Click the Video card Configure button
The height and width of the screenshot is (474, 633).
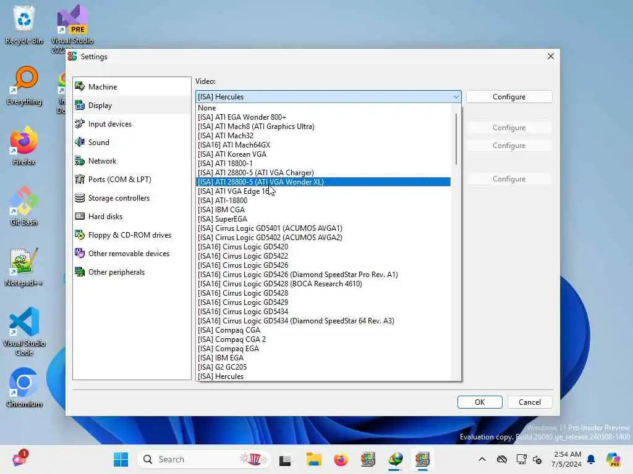coord(509,97)
